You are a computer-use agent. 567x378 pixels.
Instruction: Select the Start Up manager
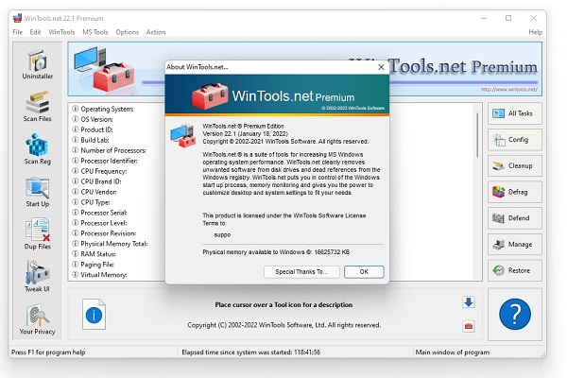pyautogui.click(x=37, y=192)
